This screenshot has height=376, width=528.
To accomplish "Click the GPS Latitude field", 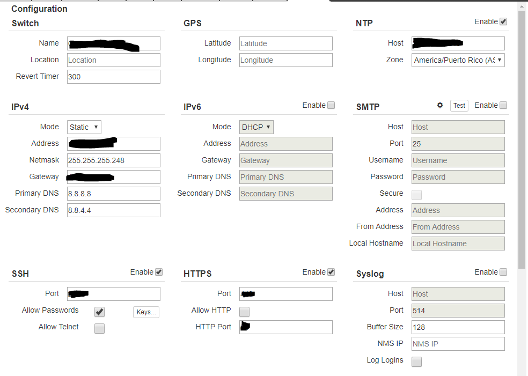I will pos(285,43).
